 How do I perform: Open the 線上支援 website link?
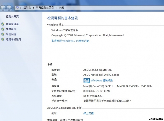click(88, 113)
